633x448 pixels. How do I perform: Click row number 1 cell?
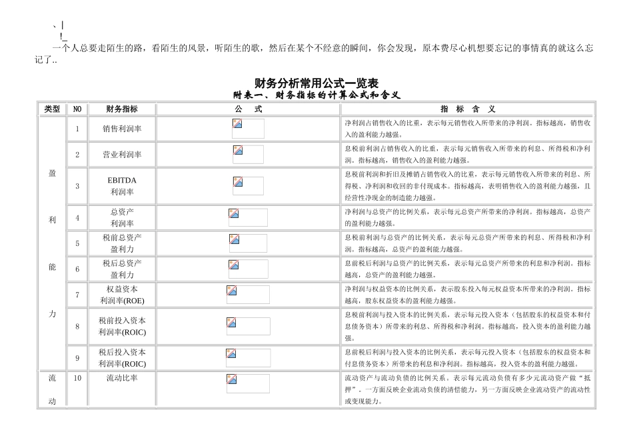[x=77, y=129]
